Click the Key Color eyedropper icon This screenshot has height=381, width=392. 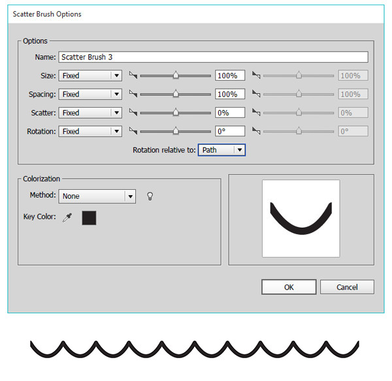pos(67,218)
